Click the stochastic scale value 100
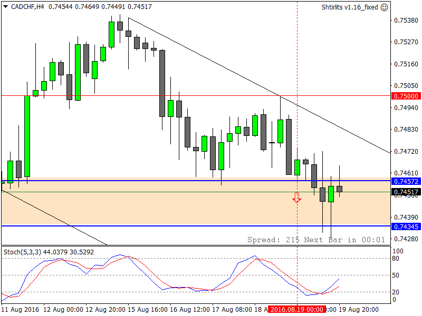 [x=398, y=251]
